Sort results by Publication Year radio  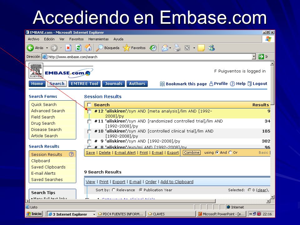point(141,190)
